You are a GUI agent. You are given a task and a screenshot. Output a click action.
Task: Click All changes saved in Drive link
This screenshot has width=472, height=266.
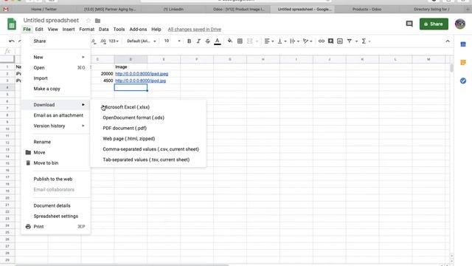195,30
